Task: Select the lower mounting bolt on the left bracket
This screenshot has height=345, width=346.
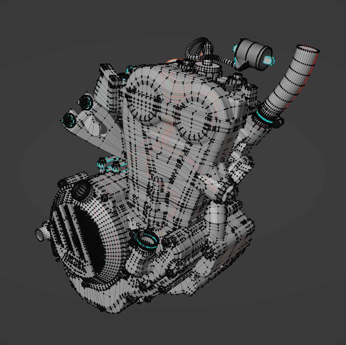Action: click(x=69, y=120)
